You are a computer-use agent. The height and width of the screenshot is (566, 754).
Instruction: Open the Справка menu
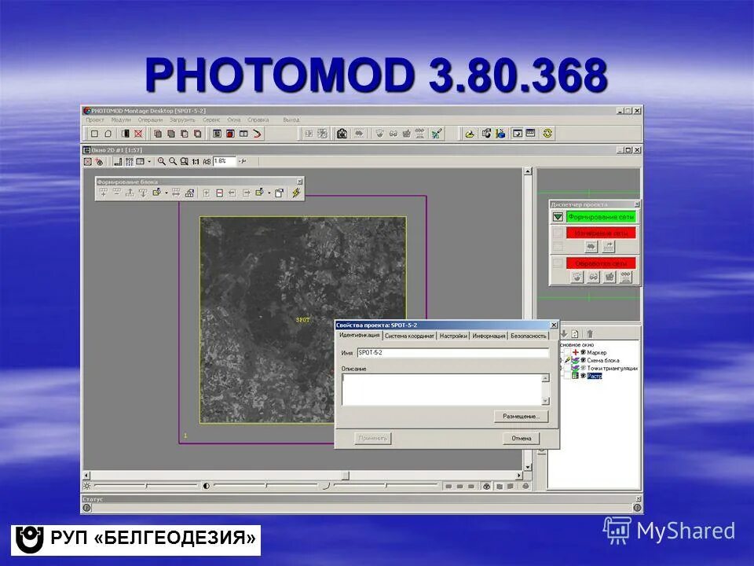point(258,119)
